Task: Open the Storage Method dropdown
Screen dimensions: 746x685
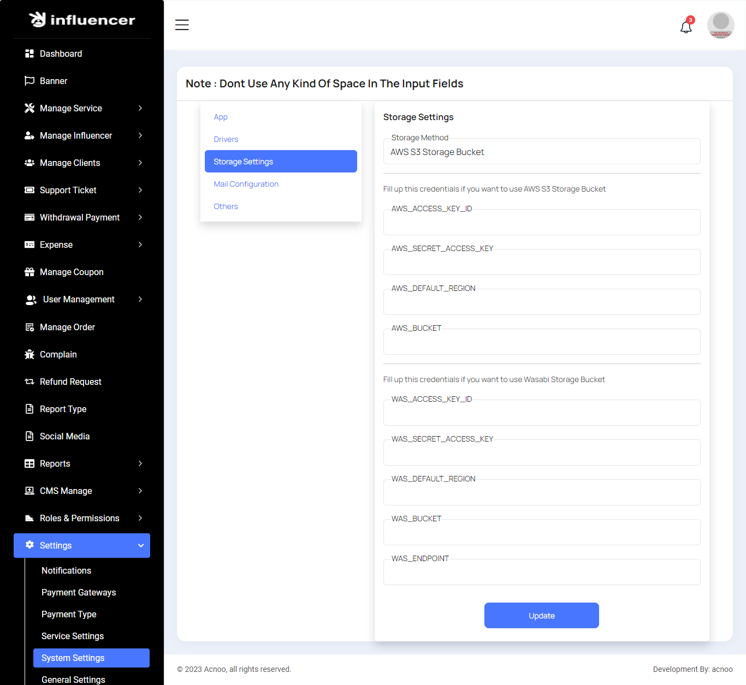Action: [x=541, y=152]
